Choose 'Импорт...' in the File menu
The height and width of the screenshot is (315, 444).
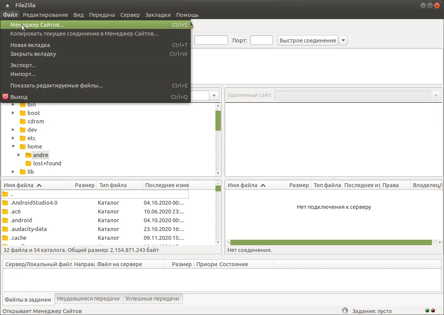click(96, 74)
